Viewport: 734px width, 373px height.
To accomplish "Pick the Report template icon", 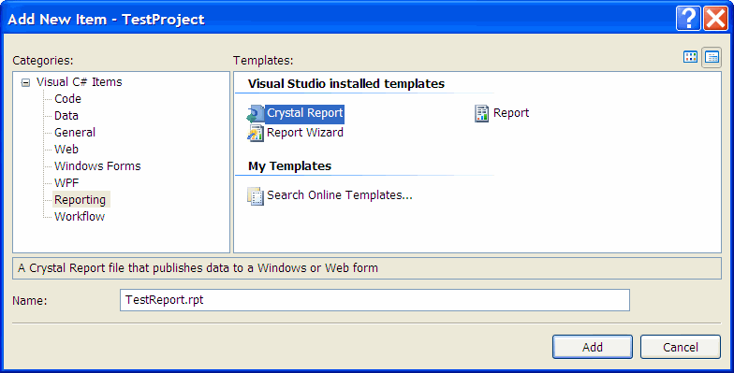I will [x=481, y=114].
